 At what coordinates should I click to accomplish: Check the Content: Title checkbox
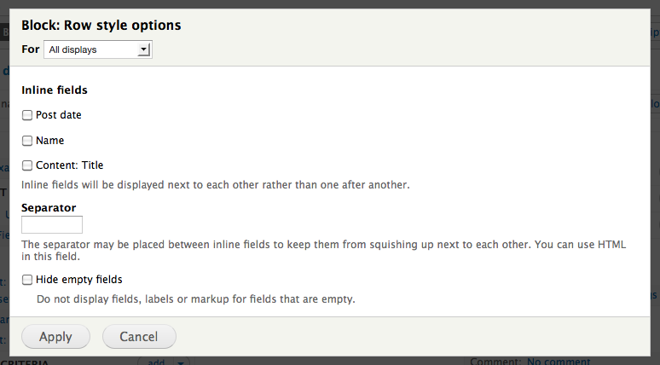click(27, 165)
